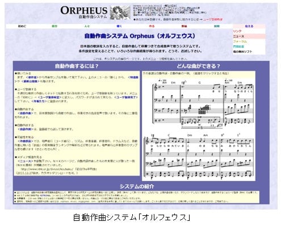
Task: Choose フォーラム in the 伝える submenu
Action: click(240, 41)
